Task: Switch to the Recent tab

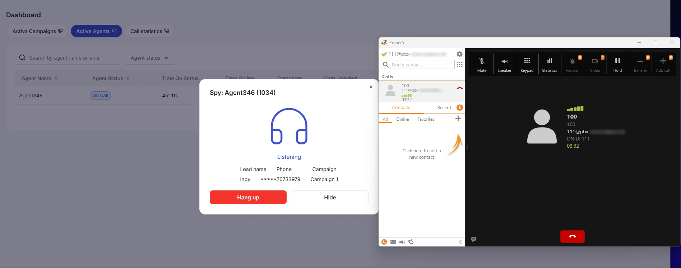Action: (x=444, y=108)
